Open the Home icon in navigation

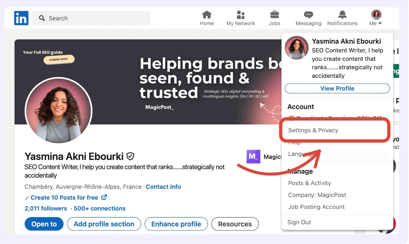tap(207, 15)
